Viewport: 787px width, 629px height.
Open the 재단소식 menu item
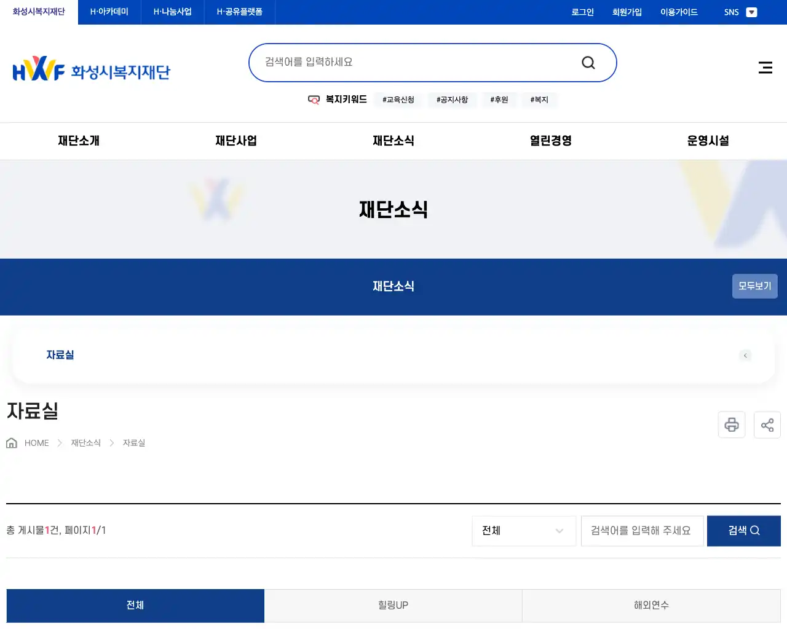(393, 141)
